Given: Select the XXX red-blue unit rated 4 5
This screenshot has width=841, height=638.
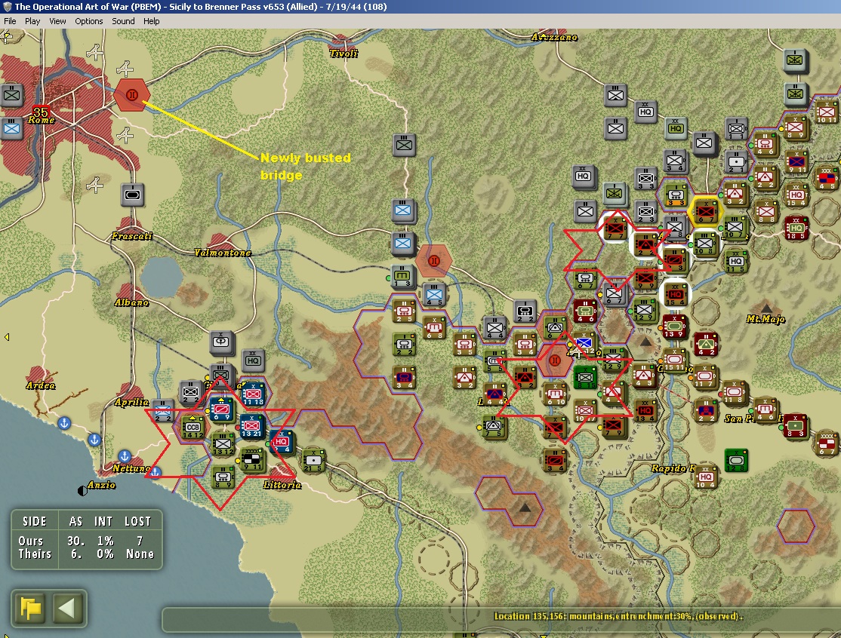Looking at the screenshot, I should (x=827, y=179).
